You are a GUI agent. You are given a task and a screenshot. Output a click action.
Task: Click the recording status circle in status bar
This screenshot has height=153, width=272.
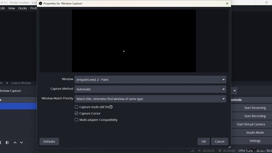tap(220, 150)
